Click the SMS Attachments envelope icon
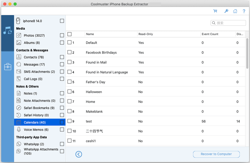This screenshot has width=250, height=163. (x=19, y=71)
